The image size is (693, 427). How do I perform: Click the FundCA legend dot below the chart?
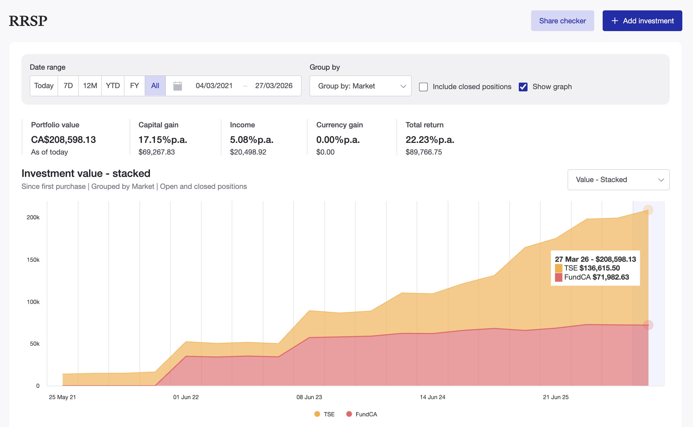[x=348, y=414]
